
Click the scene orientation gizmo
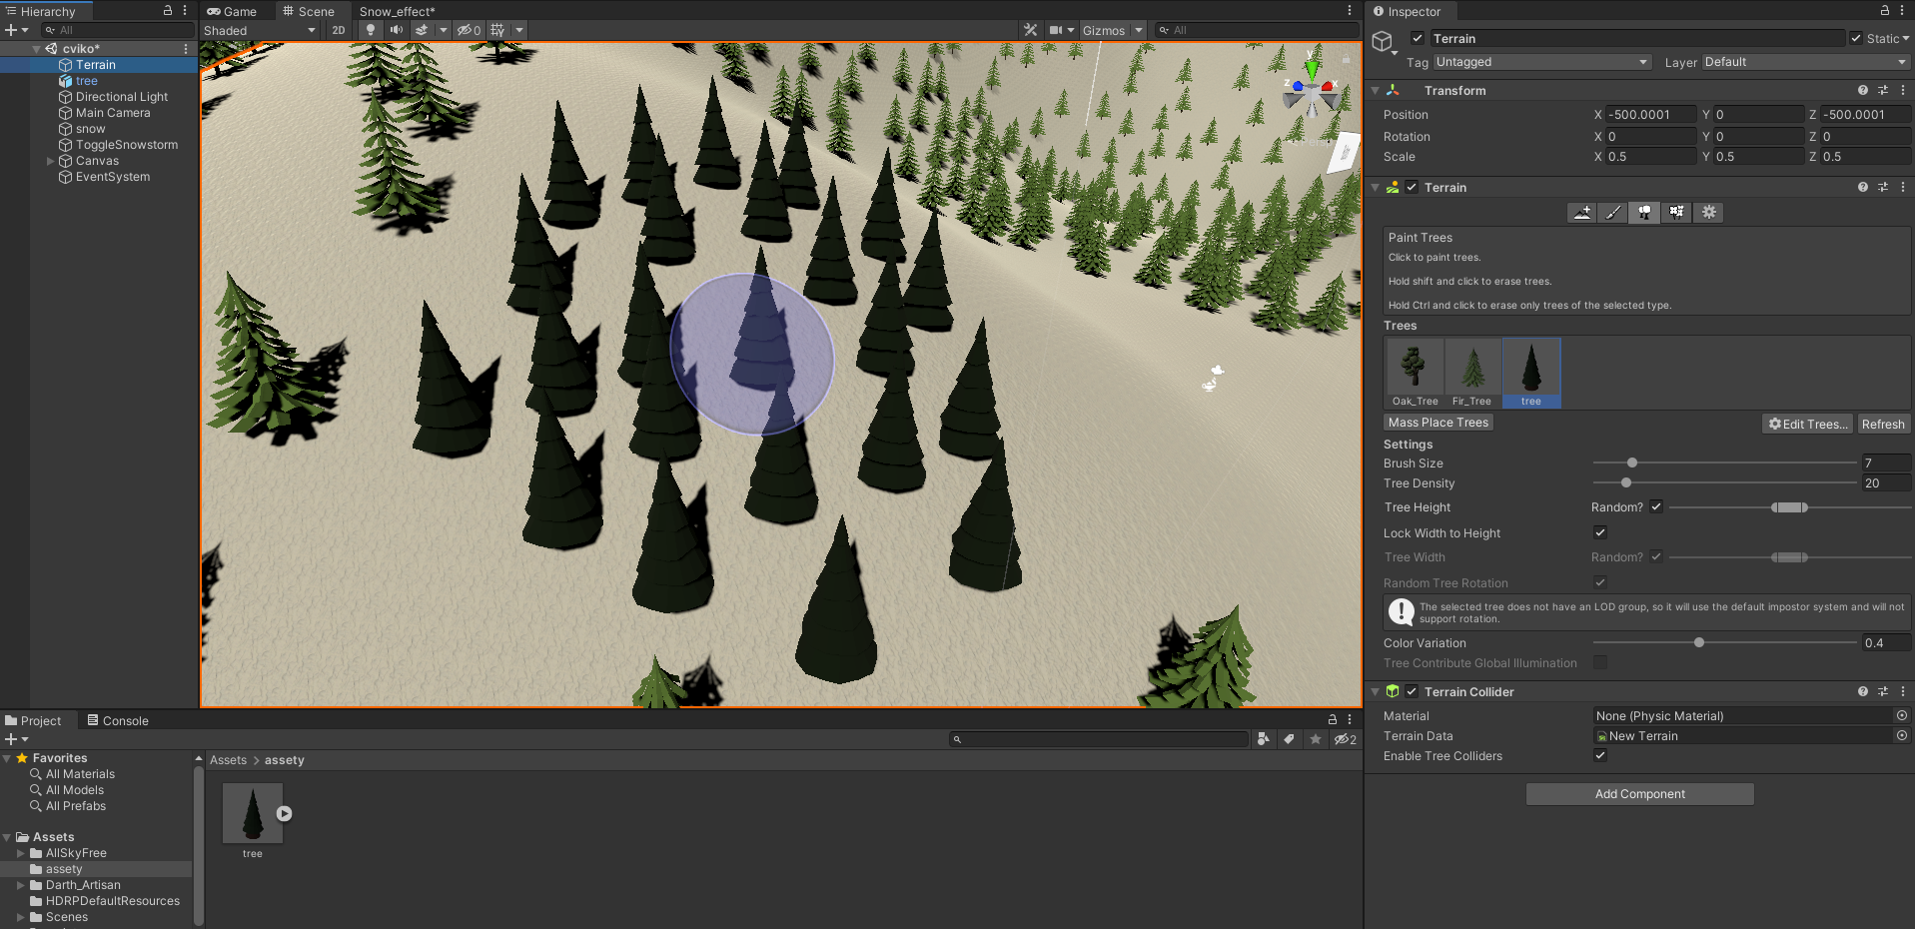pyautogui.click(x=1312, y=90)
